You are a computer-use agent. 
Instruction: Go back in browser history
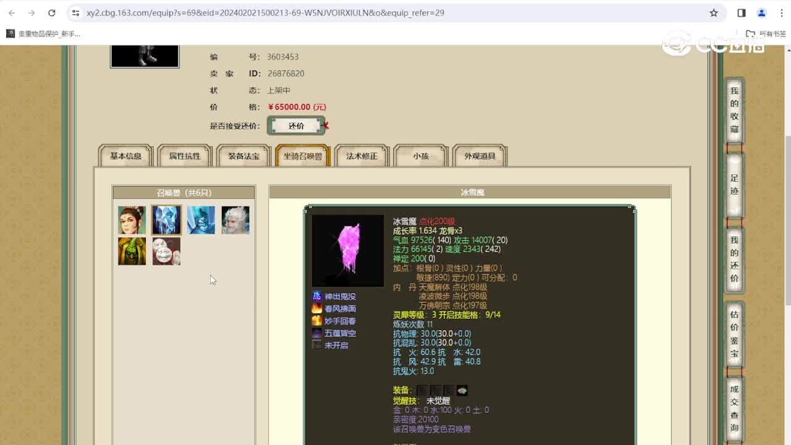[x=12, y=12]
